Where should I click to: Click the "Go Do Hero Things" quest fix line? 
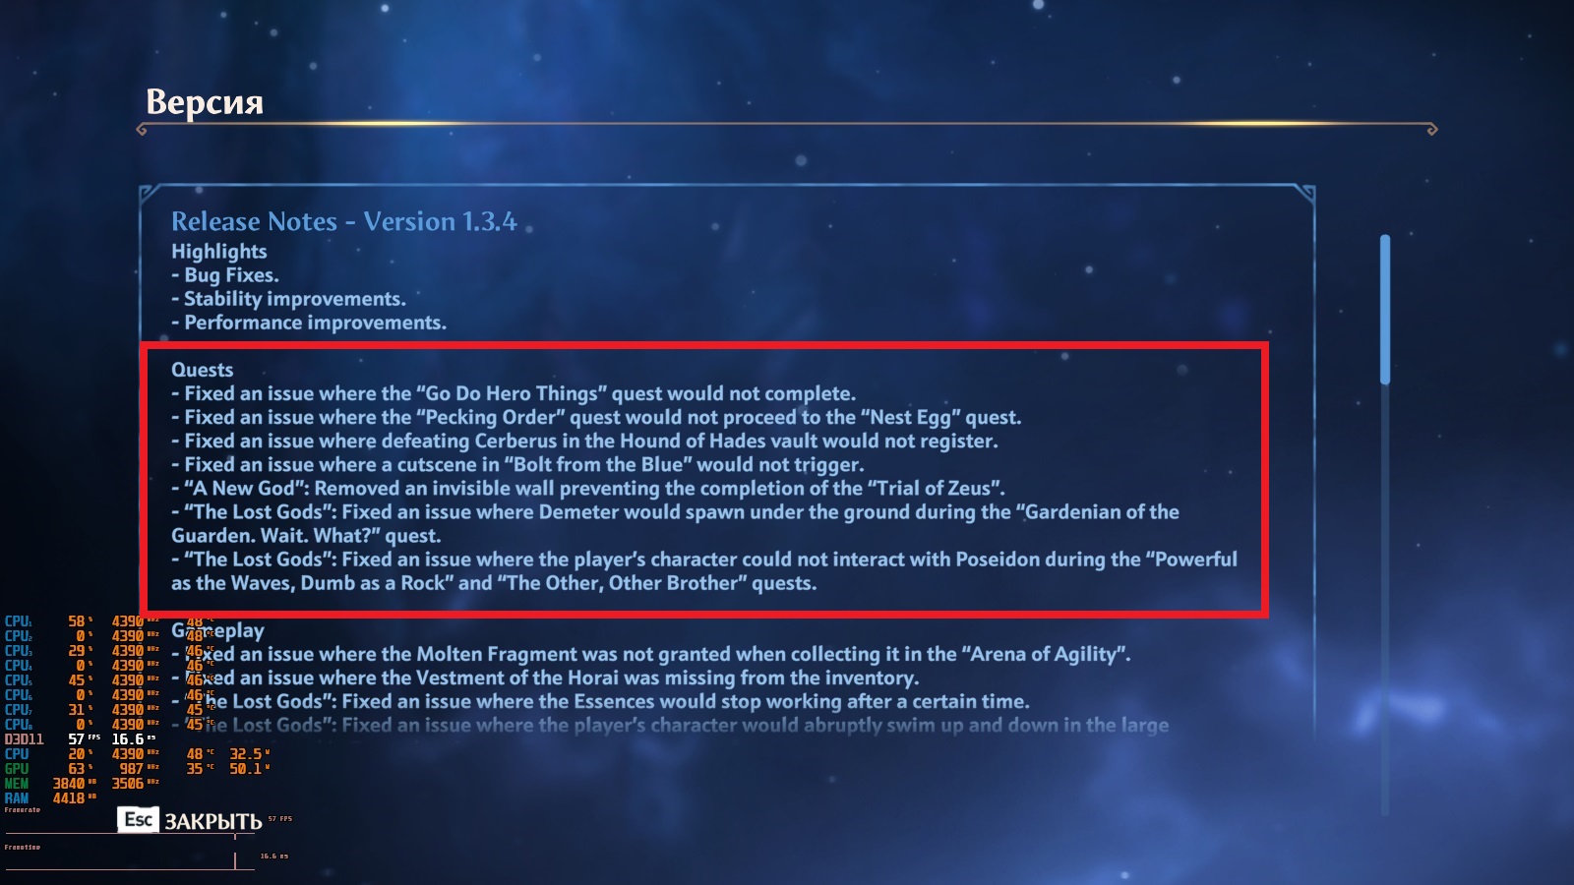click(514, 393)
